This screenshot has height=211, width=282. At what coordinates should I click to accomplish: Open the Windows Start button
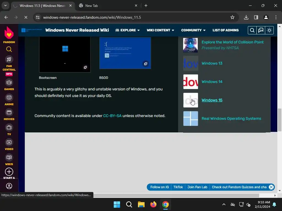point(117,204)
